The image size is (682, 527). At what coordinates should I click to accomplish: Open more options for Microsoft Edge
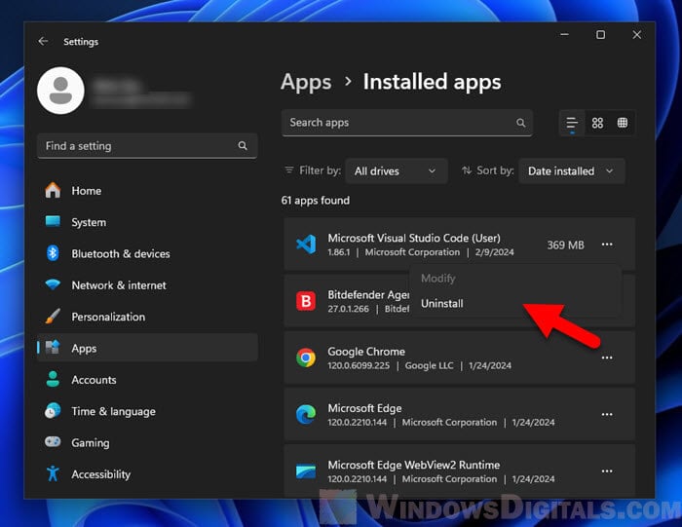point(607,414)
